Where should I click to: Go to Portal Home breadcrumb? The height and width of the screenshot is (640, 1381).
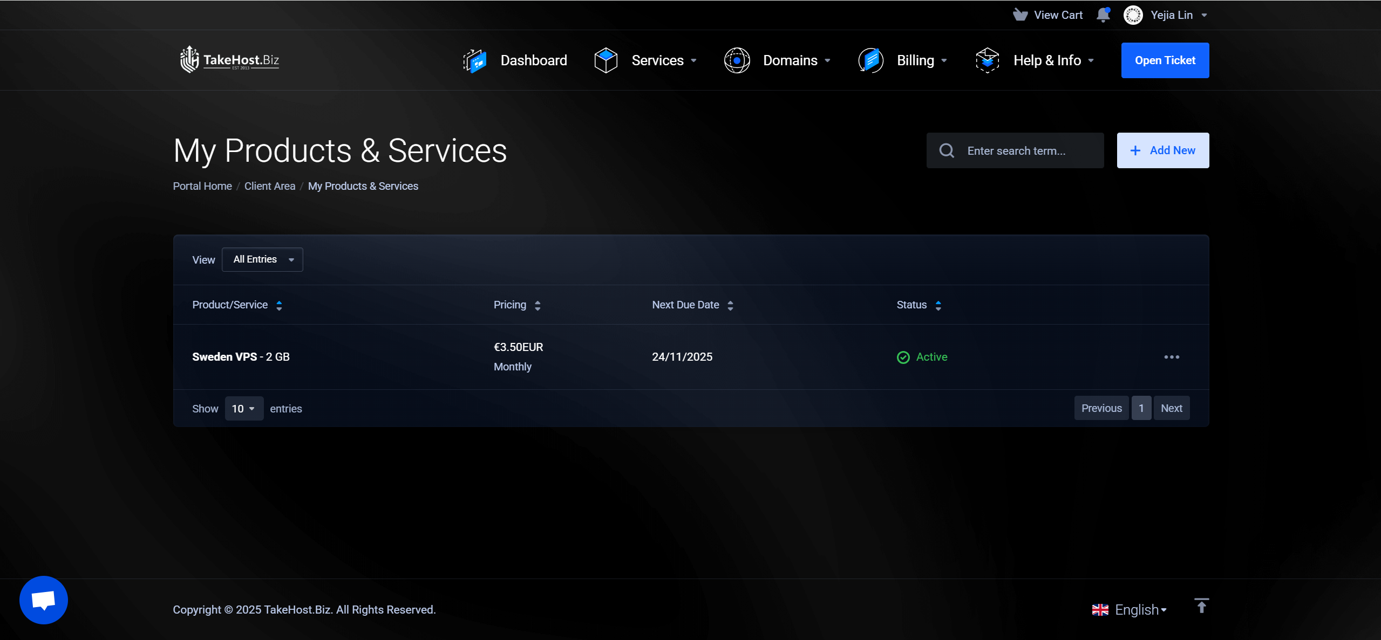(202, 186)
